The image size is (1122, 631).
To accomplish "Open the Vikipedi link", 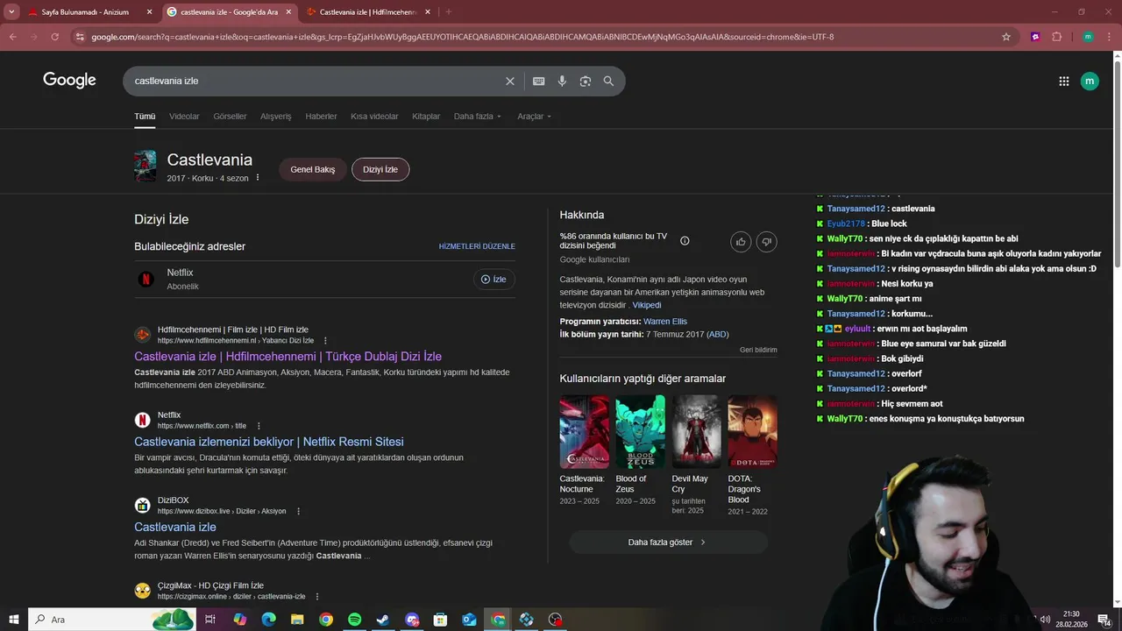I will tap(647, 305).
